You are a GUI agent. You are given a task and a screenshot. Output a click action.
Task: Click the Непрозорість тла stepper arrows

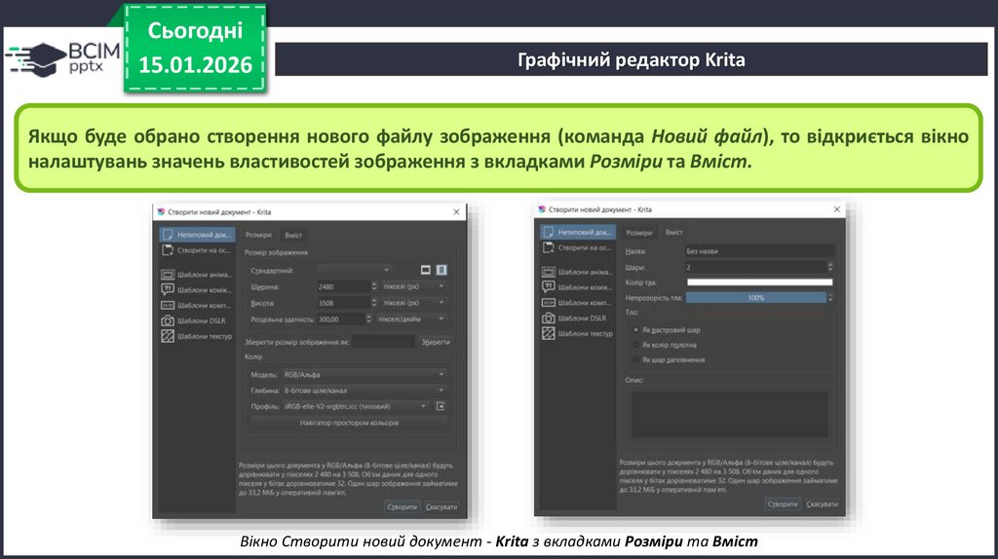pyautogui.click(x=830, y=298)
